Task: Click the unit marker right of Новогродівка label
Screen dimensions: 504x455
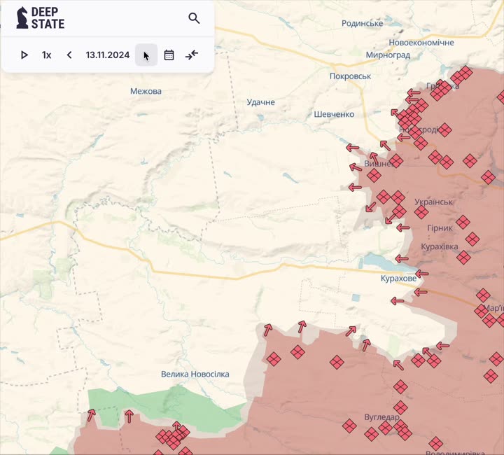Action: tap(445, 129)
